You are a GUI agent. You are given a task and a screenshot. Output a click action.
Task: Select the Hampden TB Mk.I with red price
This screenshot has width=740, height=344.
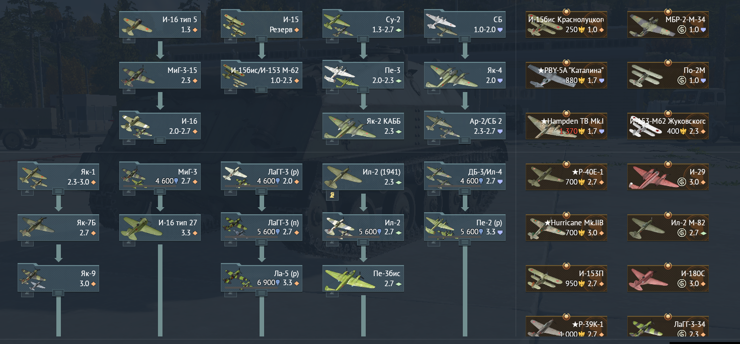(x=567, y=126)
